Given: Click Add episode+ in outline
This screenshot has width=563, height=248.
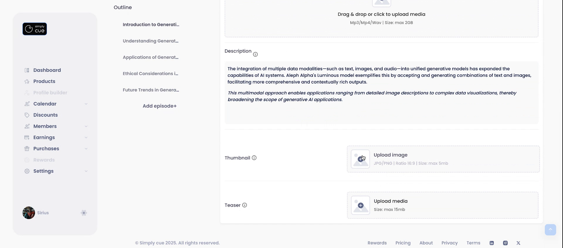Looking at the screenshot, I should click(x=160, y=106).
